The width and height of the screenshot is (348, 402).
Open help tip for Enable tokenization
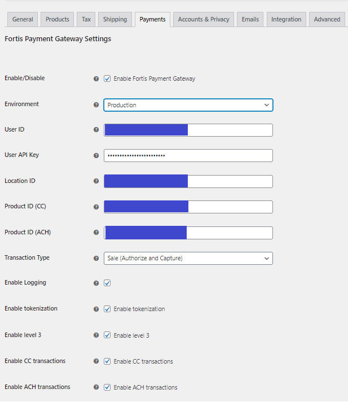pyautogui.click(x=96, y=309)
